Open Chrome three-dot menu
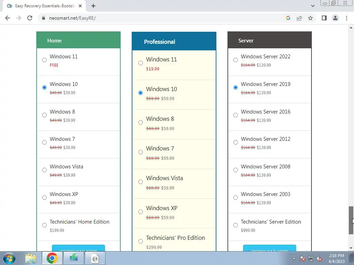The width and height of the screenshot is (354, 265). pyautogui.click(x=346, y=18)
